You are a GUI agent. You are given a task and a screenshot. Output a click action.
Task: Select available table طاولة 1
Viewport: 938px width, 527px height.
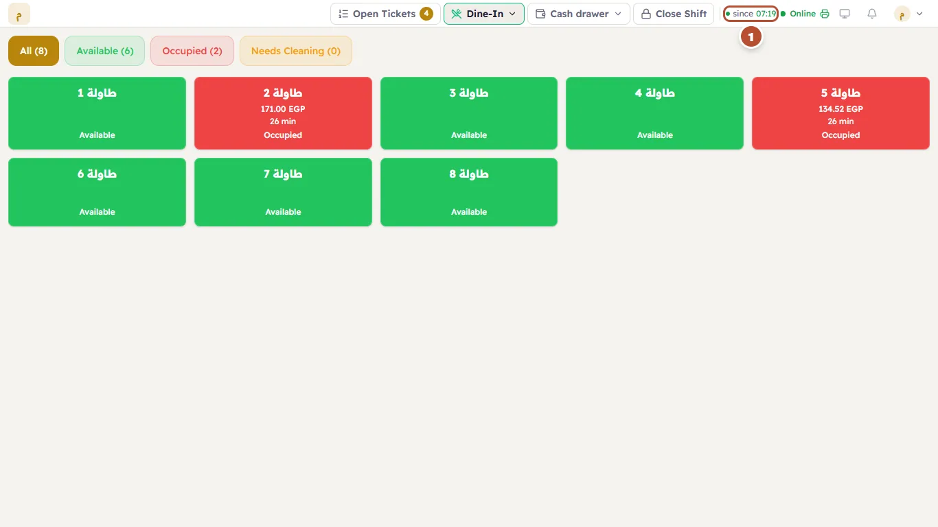tap(97, 113)
